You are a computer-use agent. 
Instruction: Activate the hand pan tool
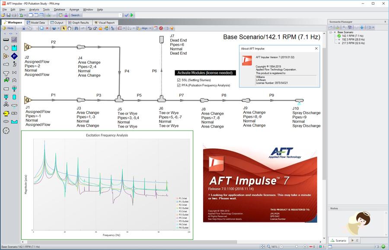[x=69, y=28]
